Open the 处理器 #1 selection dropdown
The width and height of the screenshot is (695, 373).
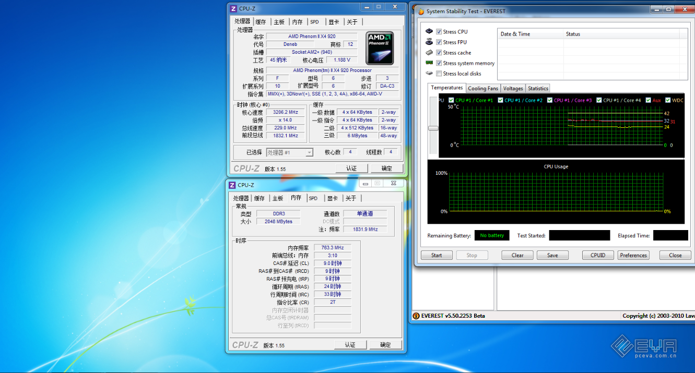pos(290,152)
